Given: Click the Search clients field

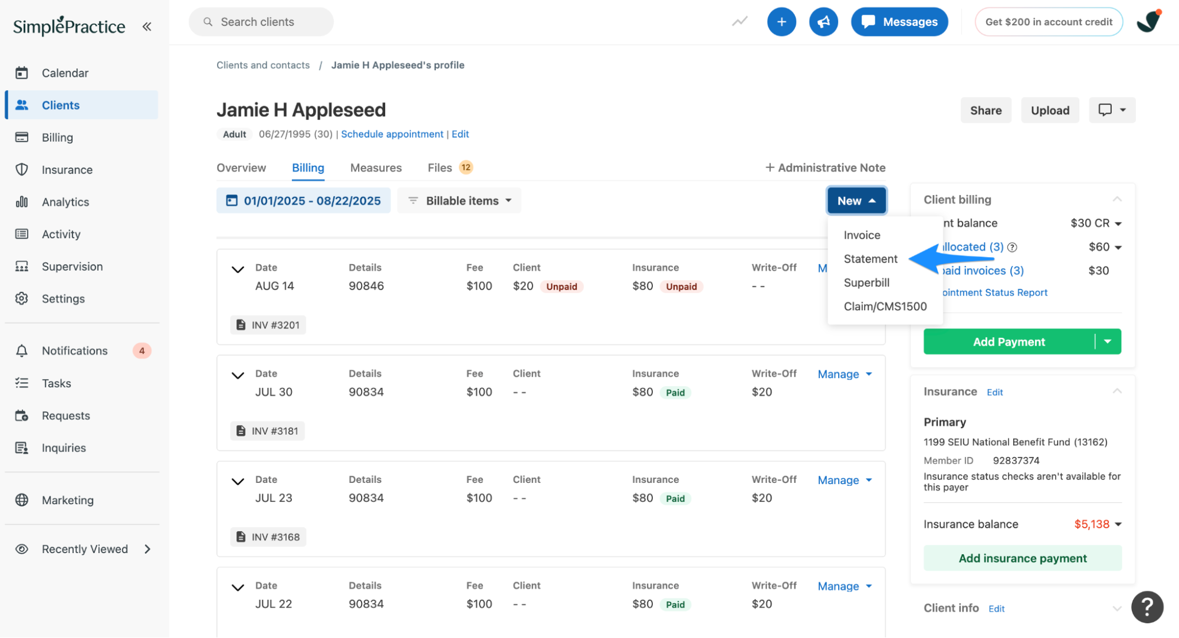Looking at the screenshot, I should [261, 21].
